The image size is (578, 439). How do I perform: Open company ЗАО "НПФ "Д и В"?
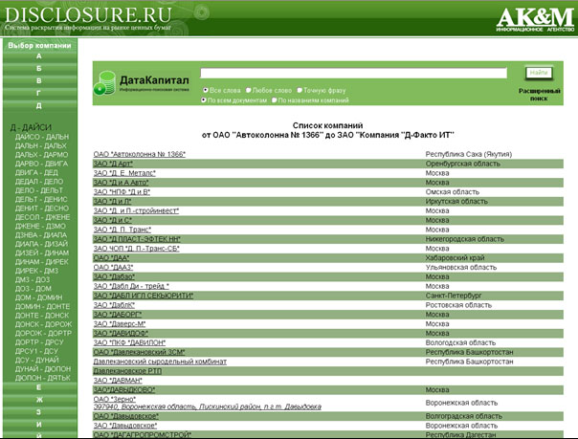[122, 191]
